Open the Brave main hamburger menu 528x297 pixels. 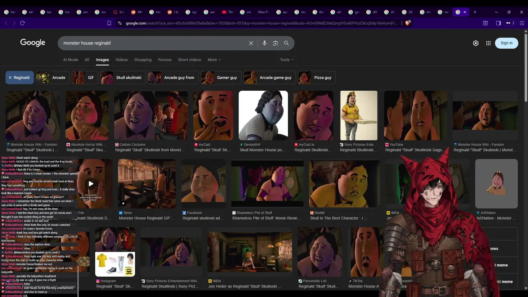click(522, 23)
